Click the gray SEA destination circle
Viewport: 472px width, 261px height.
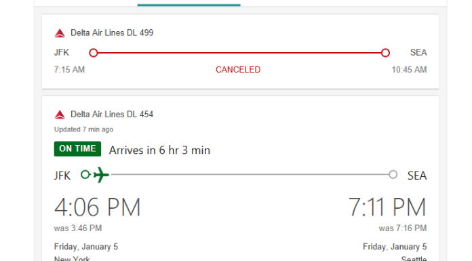click(393, 175)
